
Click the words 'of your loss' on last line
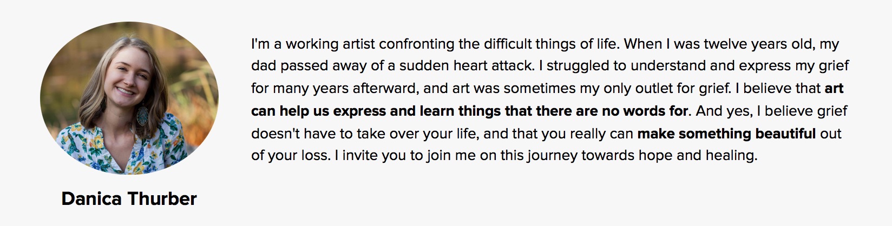click(289, 156)
